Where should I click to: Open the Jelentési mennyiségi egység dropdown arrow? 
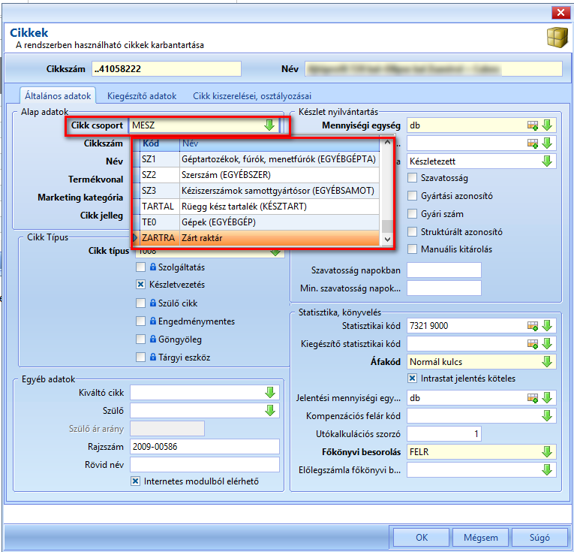(x=547, y=398)
